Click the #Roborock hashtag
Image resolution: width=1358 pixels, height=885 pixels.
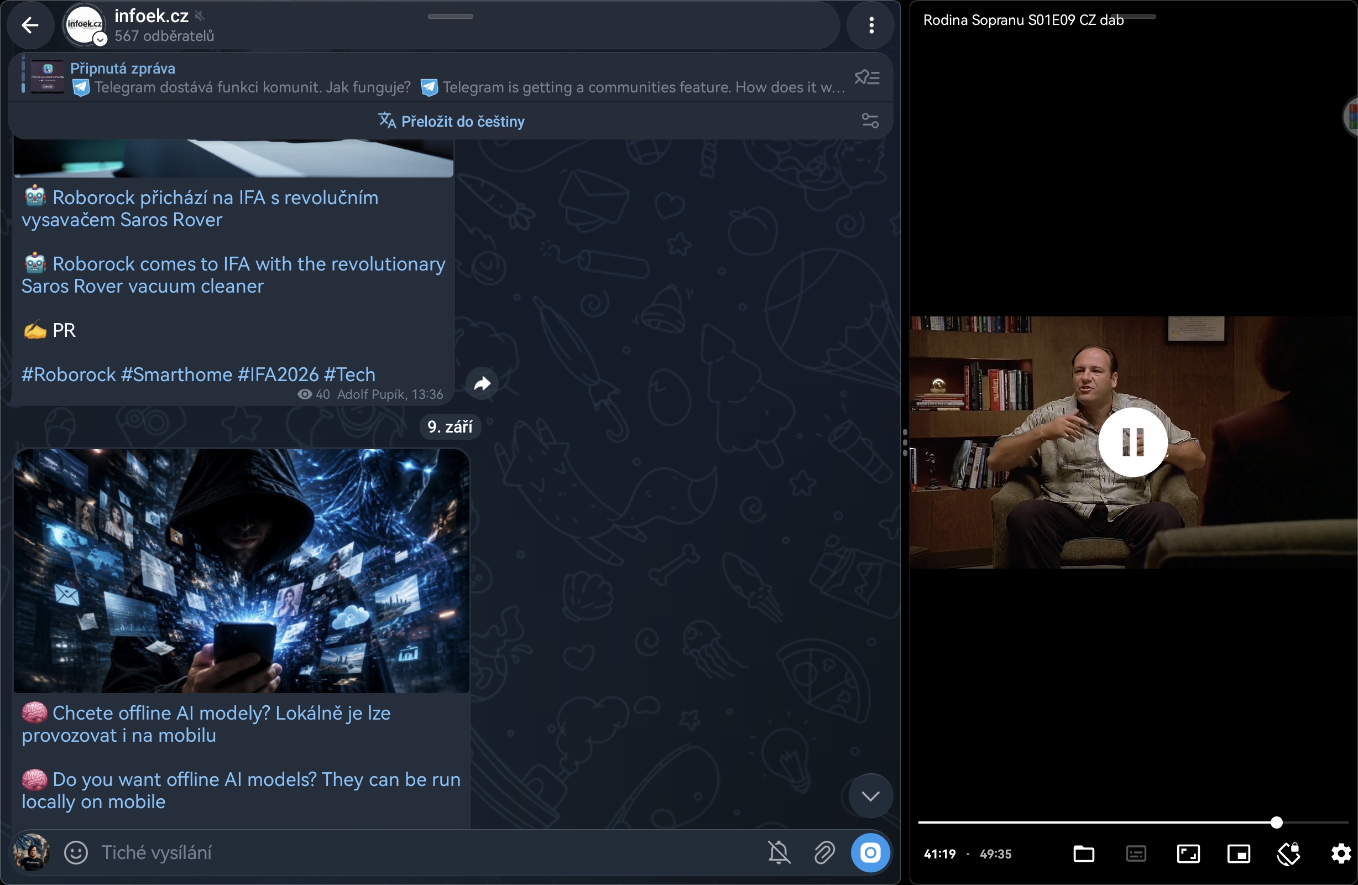pyautogui.click(x=69, y=374)
